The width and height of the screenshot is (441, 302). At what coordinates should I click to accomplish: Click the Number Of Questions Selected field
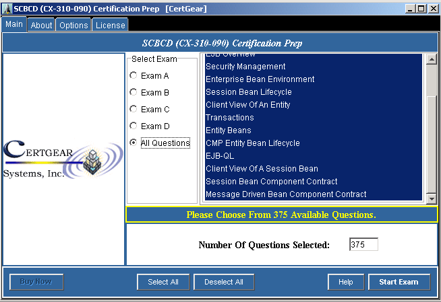point(363,245)
